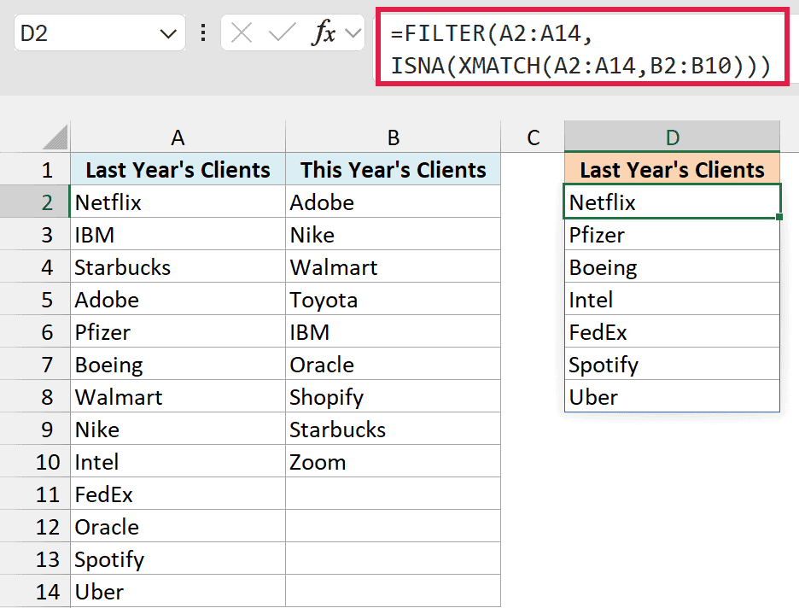Viewport: 799px width, 608px height.
Task: Select Walmart cell in column A
Action: coord(178,396)
